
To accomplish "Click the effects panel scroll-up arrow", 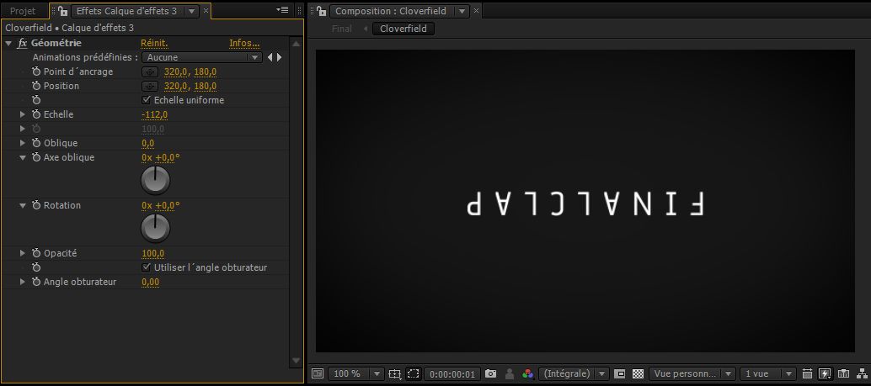I will (x=296, y=43).
